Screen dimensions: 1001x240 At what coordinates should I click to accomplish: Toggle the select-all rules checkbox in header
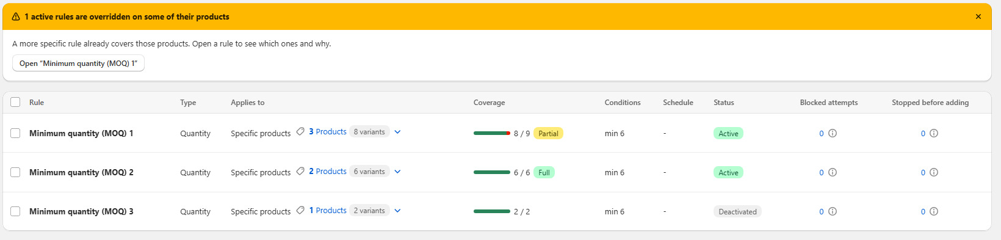point(15,102)
